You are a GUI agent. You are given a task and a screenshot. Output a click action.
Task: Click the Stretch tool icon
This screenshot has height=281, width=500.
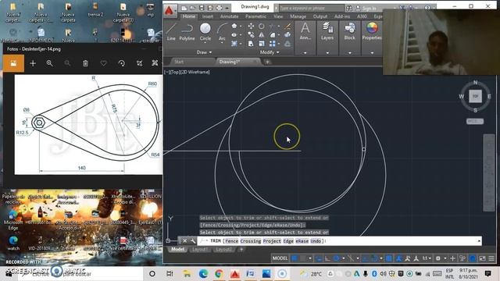(251, 44)
